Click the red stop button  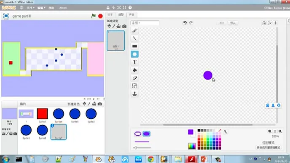100,16
